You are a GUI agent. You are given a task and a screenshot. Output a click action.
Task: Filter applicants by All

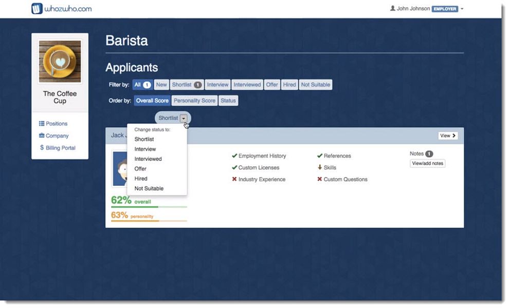pyautogui.click(x=142, y=85)
